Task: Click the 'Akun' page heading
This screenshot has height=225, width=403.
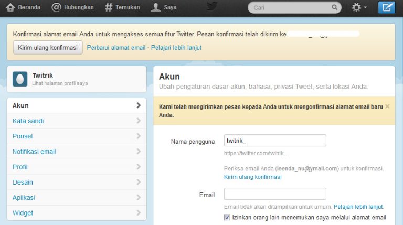Action: pyautogui.click(x=169, y=77)
